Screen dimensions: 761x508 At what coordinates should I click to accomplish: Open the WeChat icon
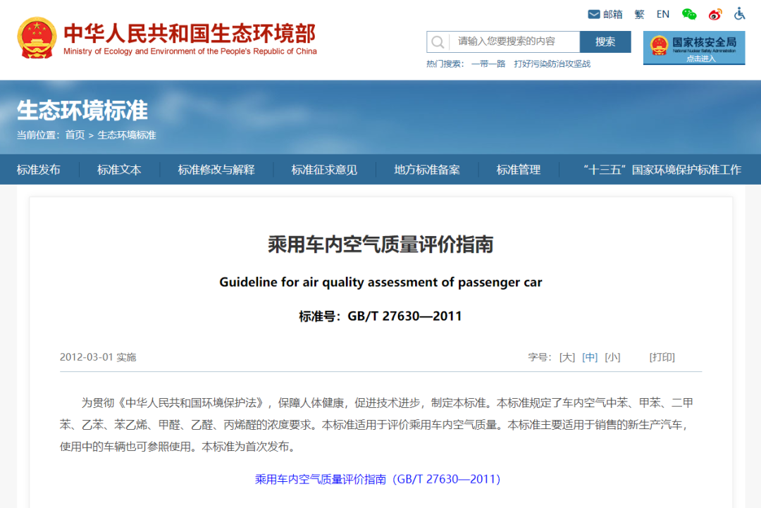689,14
